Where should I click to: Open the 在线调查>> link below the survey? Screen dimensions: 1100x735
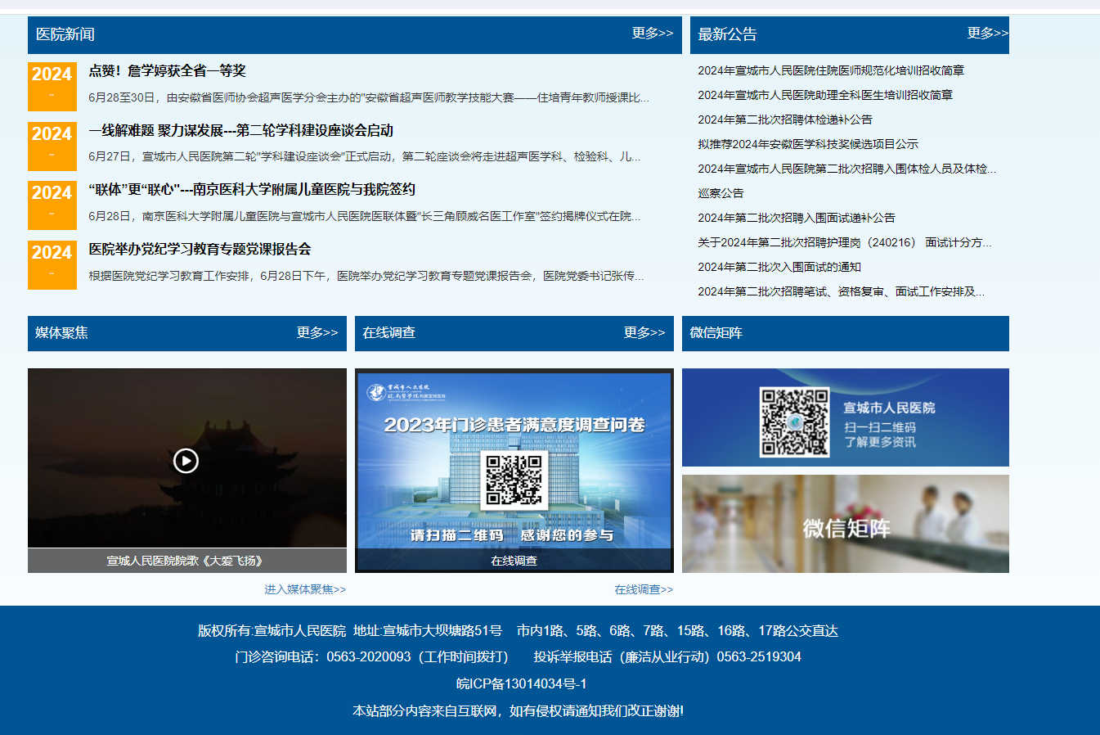pyautogui.click(x=644, y=589)
